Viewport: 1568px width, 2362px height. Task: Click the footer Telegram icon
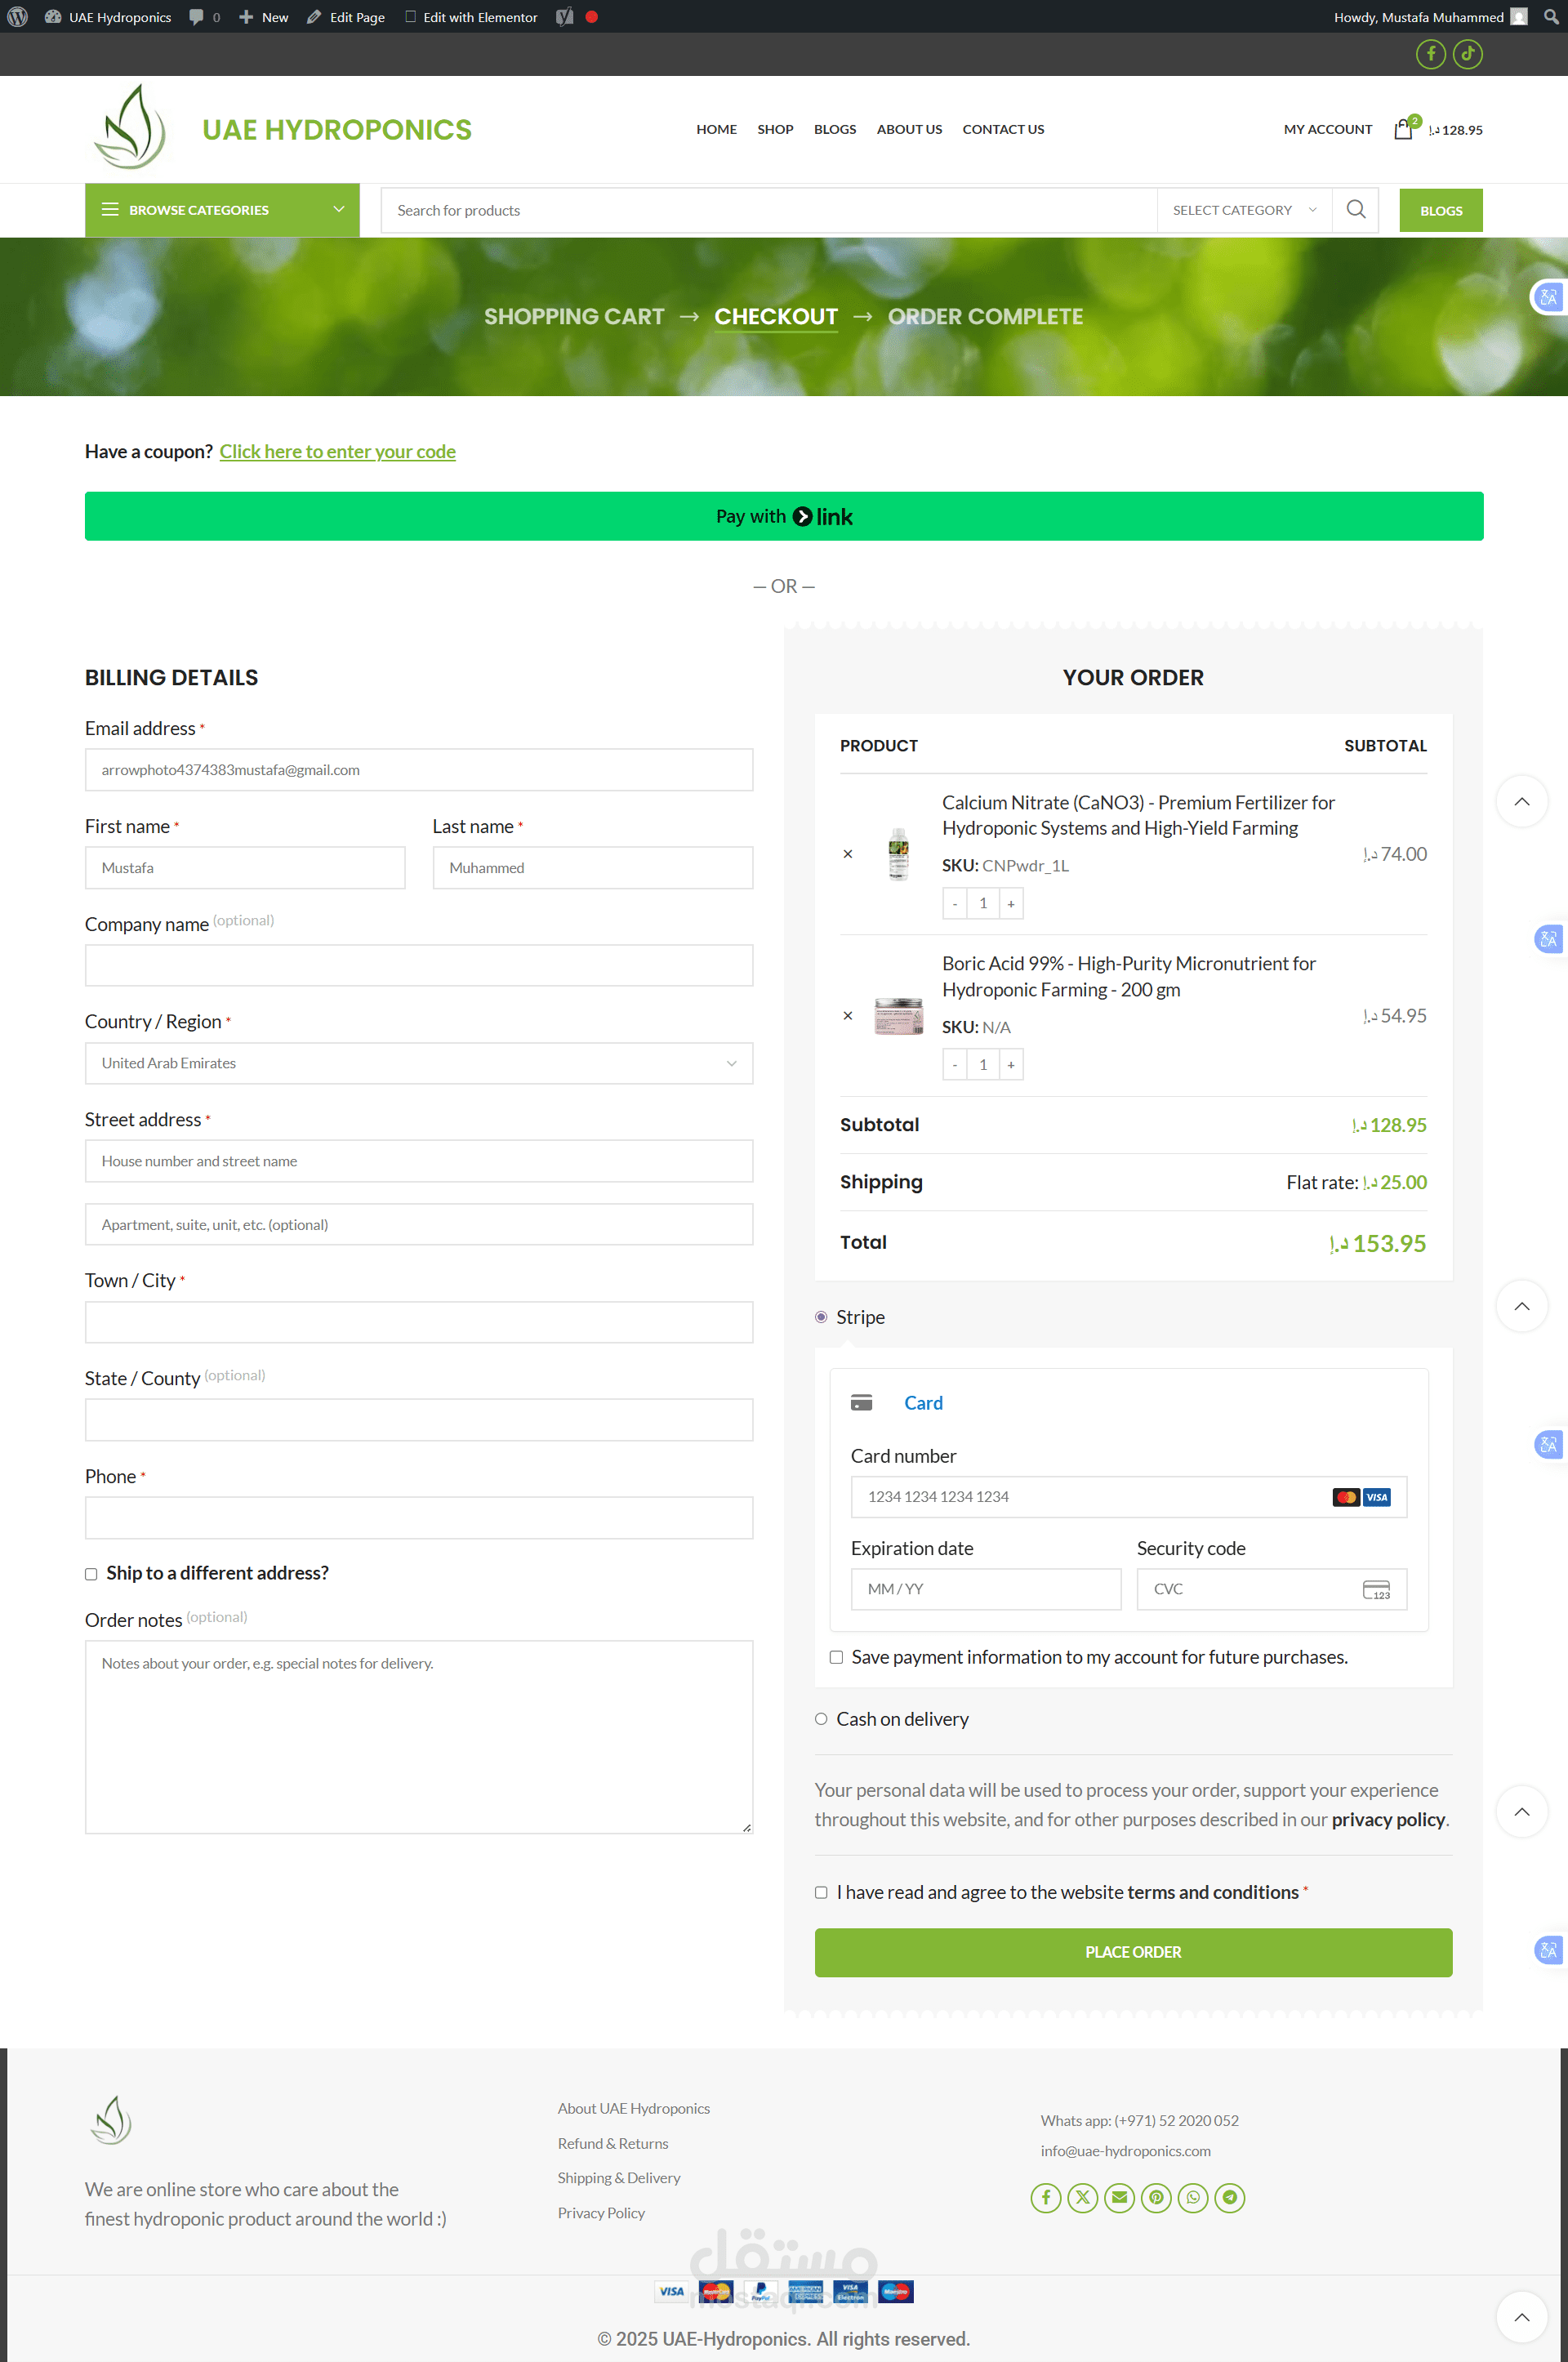[x=1229, y=2197]
